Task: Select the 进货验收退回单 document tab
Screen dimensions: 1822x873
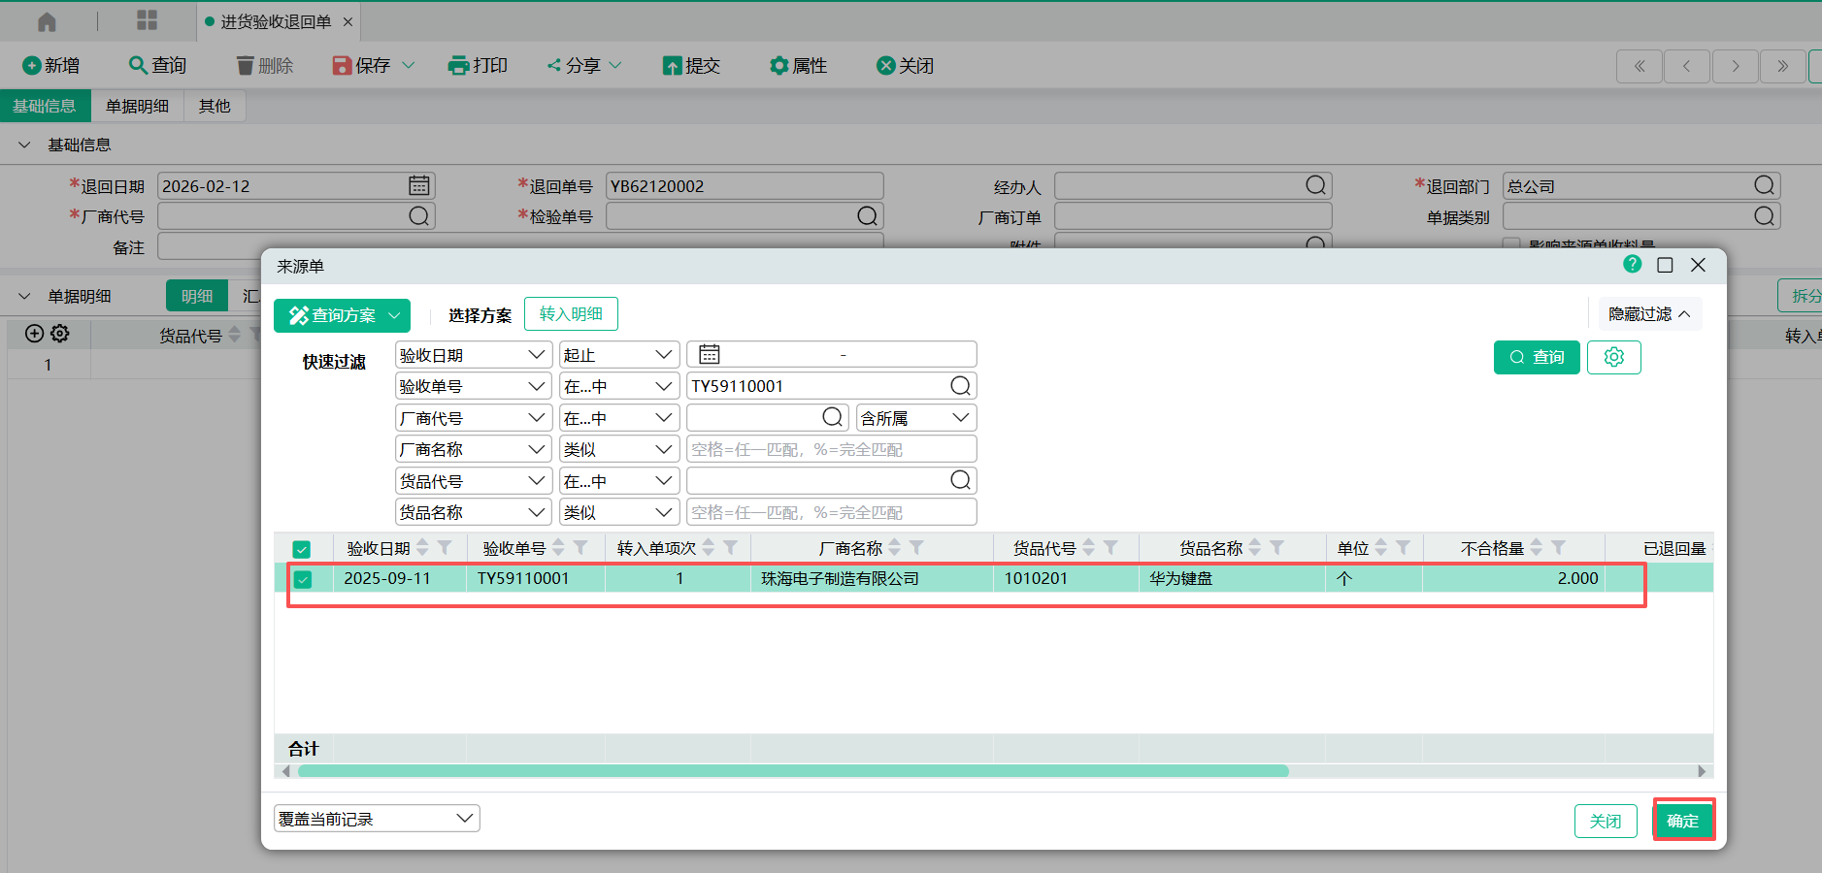Action: pos(276,21)
